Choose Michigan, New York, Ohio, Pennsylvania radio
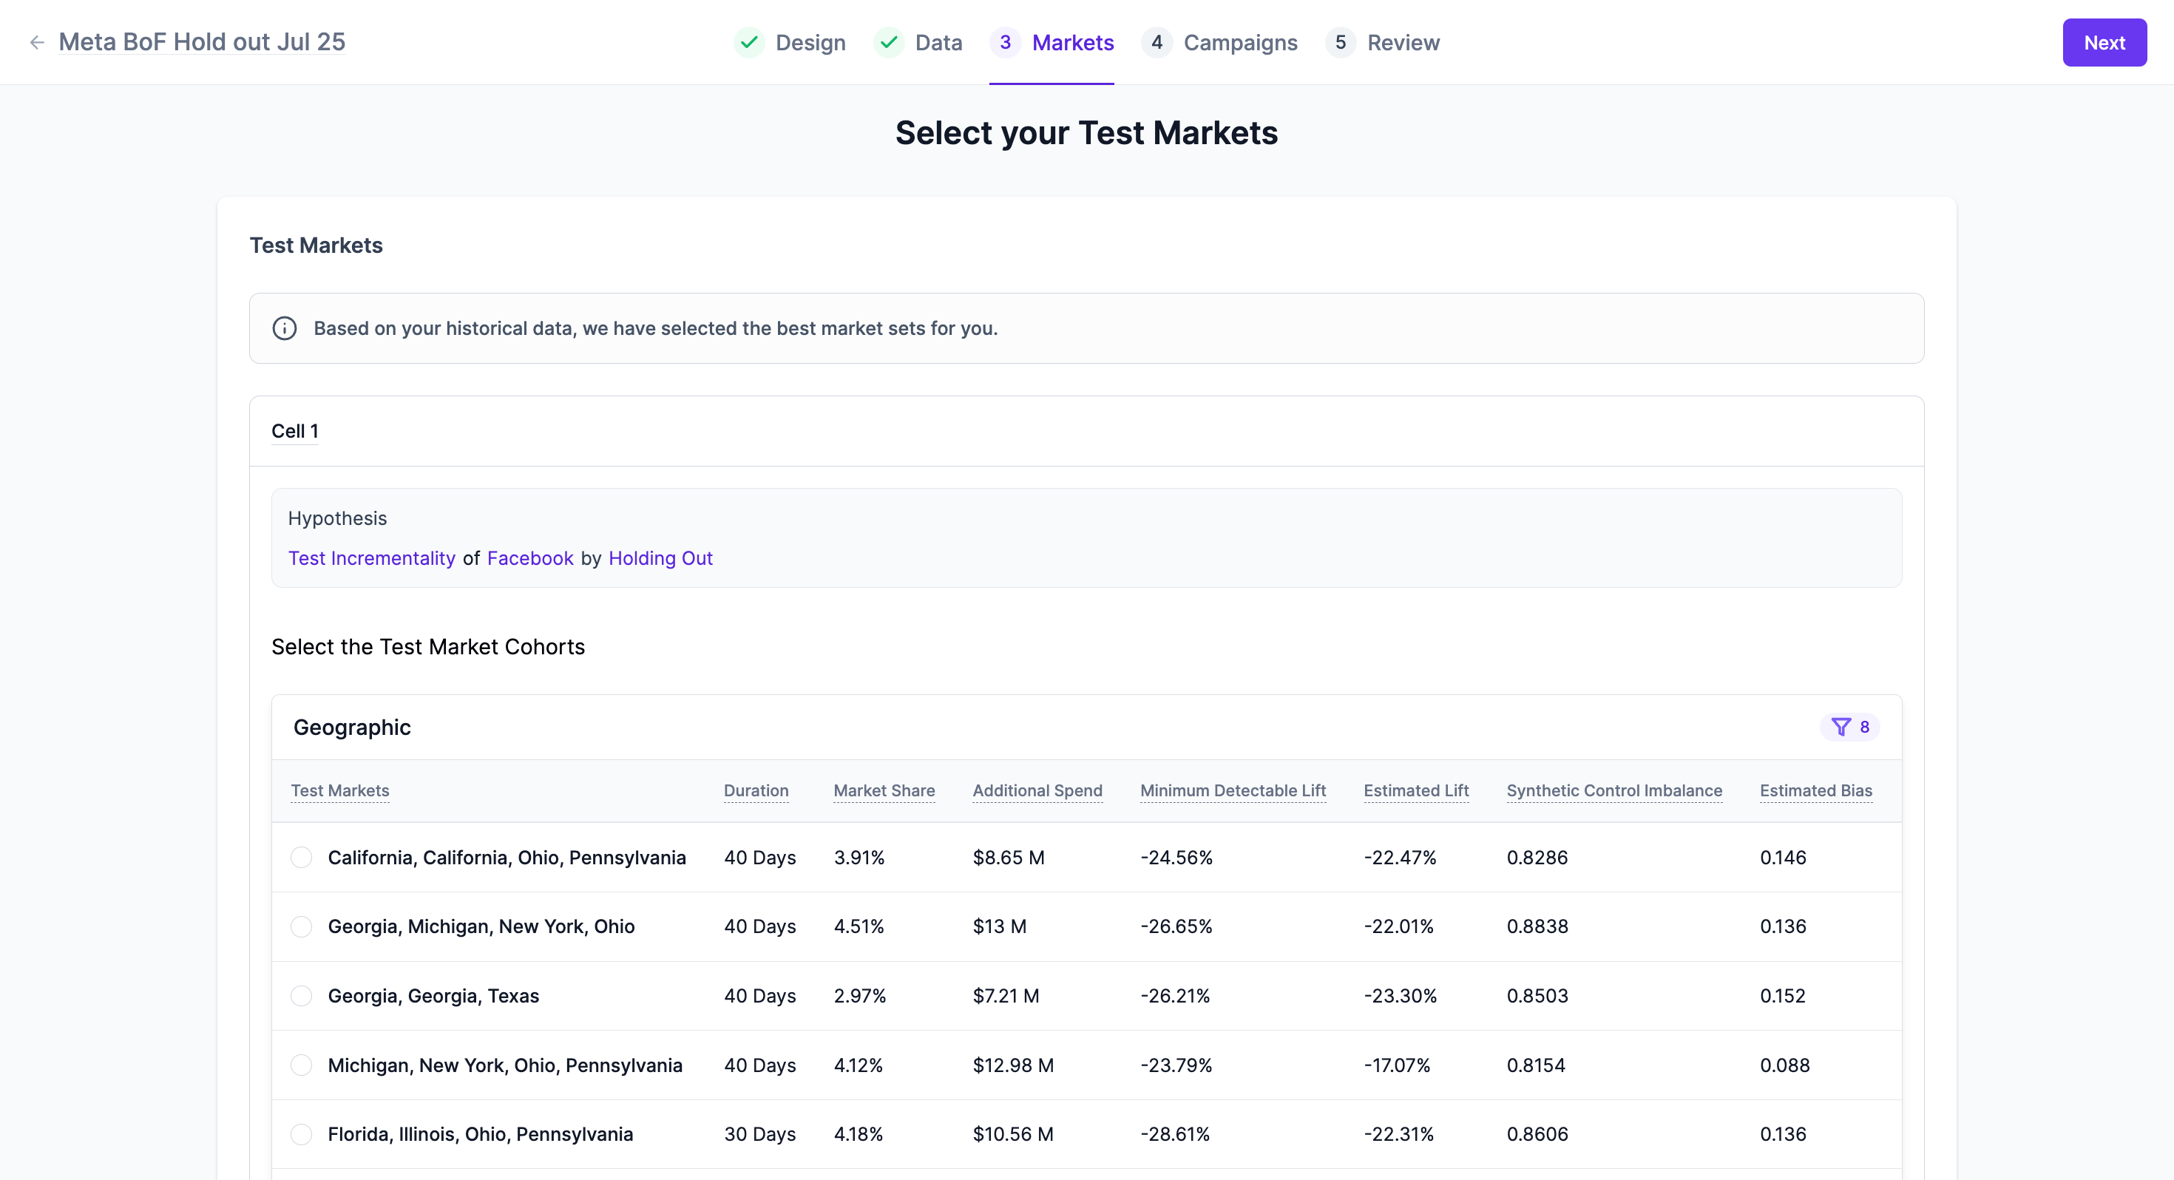2174x1180 pixels. 301,1065
